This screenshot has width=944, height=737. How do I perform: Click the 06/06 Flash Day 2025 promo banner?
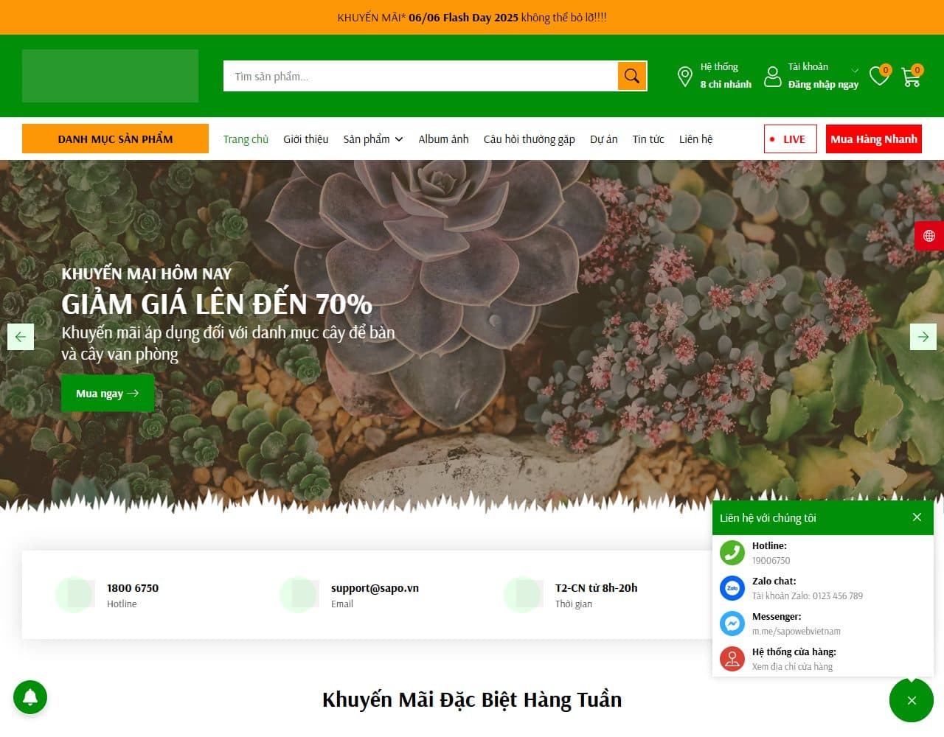point(463,17)
